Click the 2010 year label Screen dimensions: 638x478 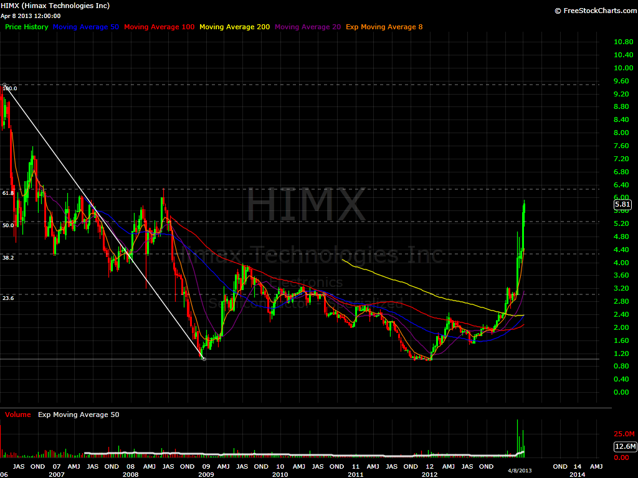[280, 474]
